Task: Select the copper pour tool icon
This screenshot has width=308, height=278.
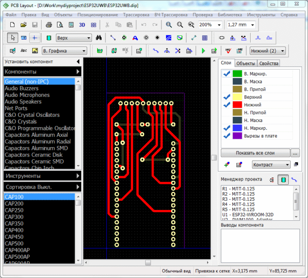Action: pyautogui.click(x=168, y=38)
